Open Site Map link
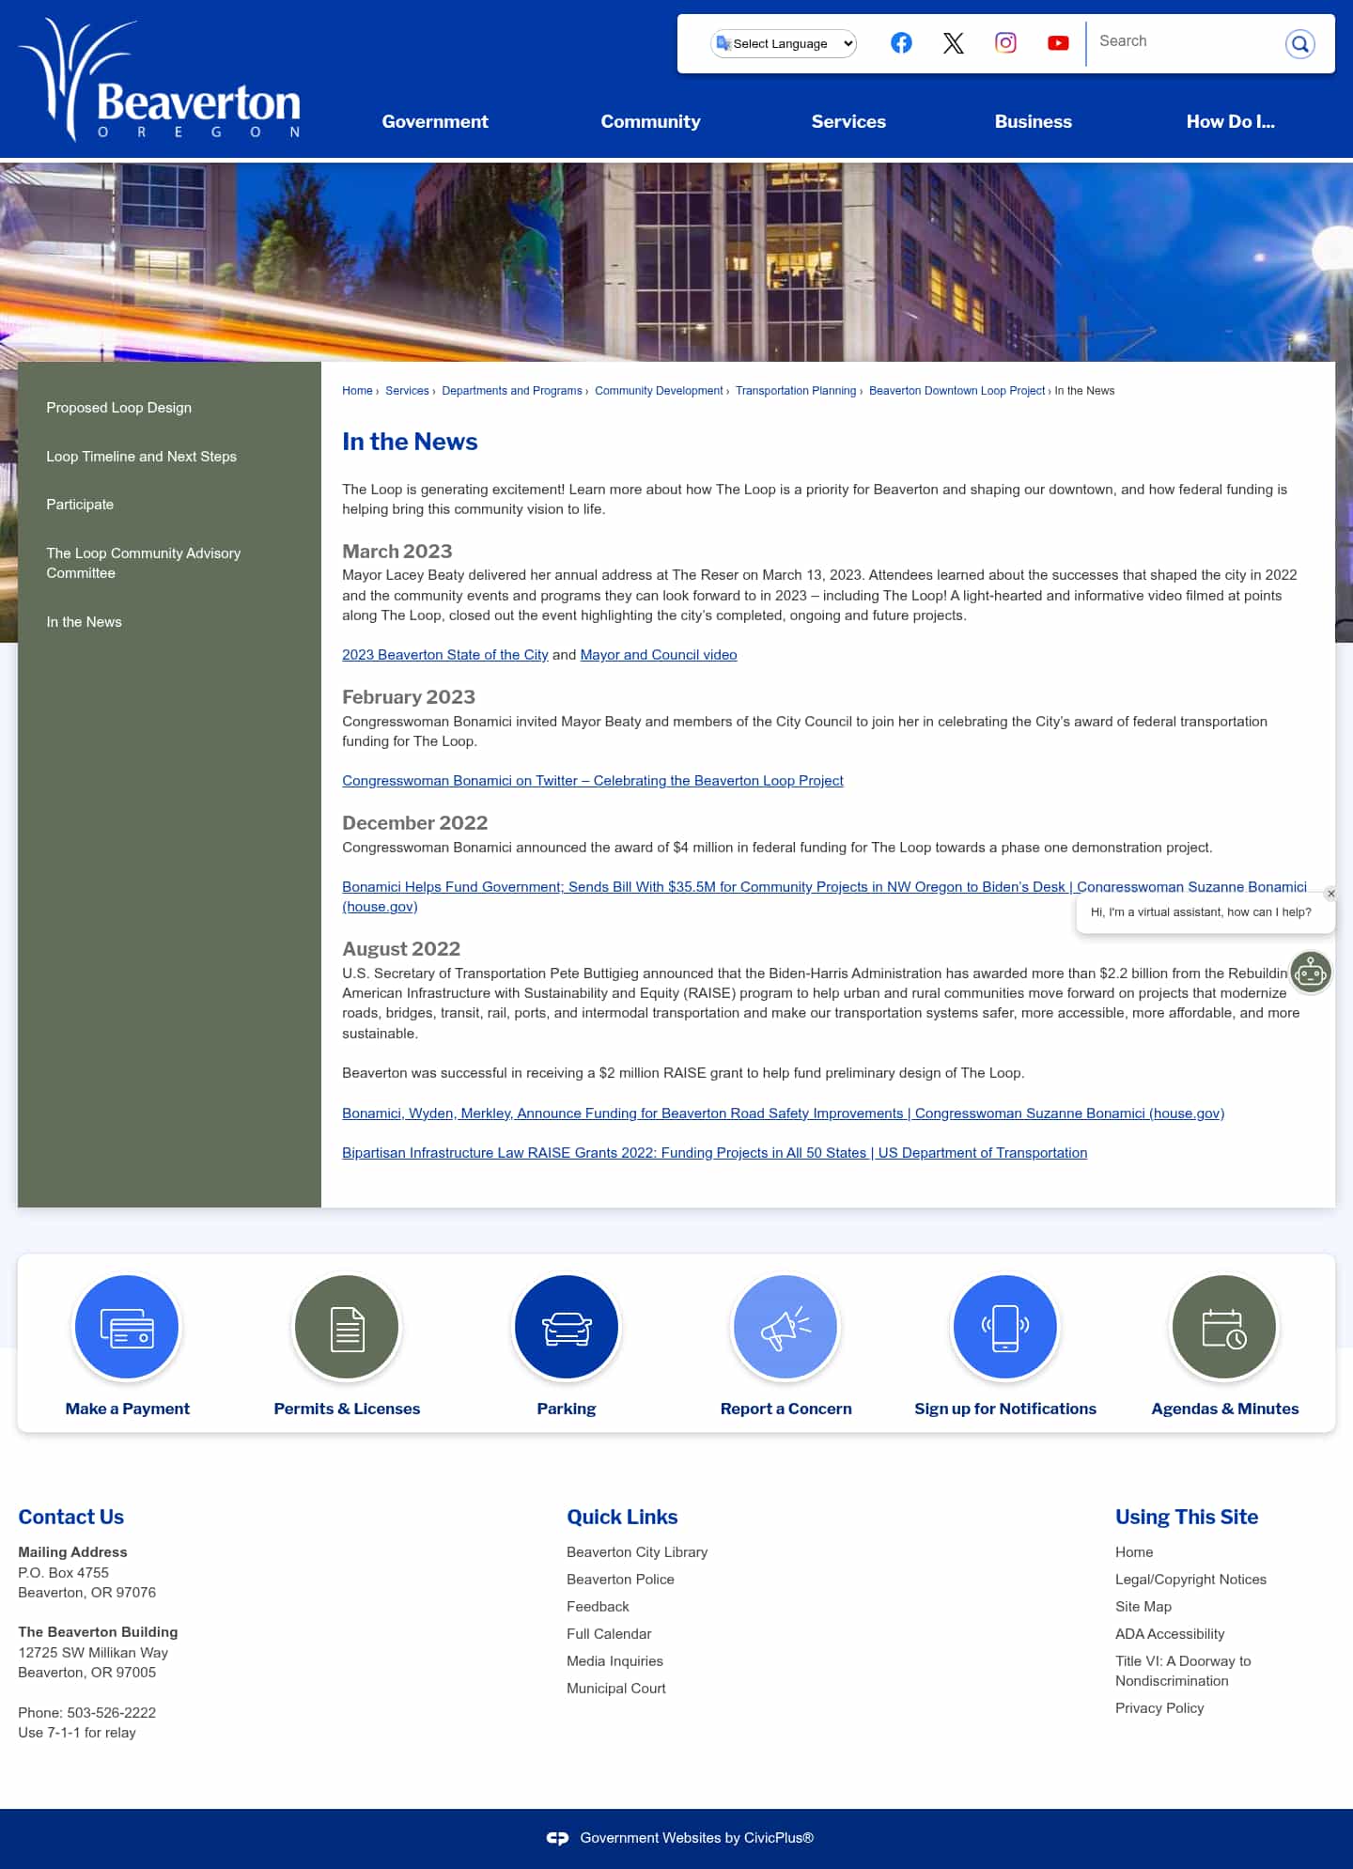The width and height of the screenshot is (1353, 1869). pyautogui.click(x=1143, y=1607)
